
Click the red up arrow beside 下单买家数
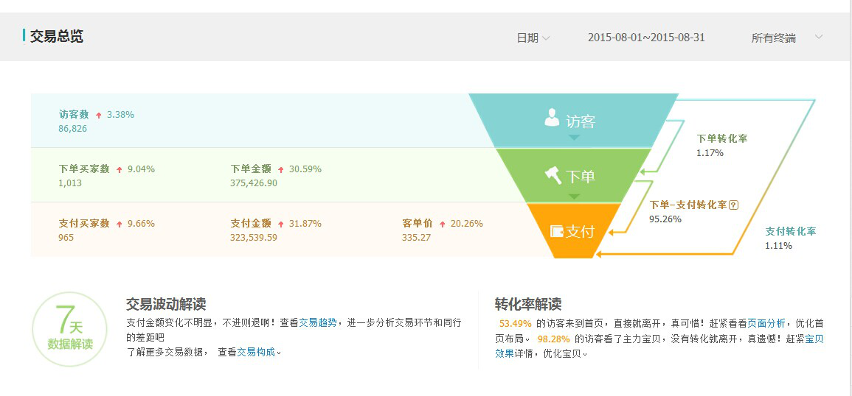tap(119, 169)
